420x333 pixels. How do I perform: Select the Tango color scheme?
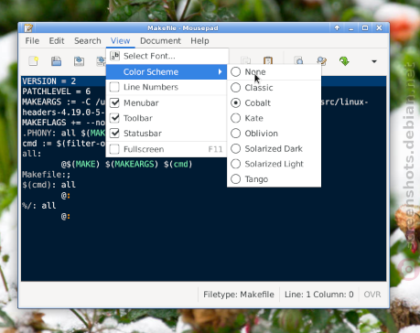point(274,179)
